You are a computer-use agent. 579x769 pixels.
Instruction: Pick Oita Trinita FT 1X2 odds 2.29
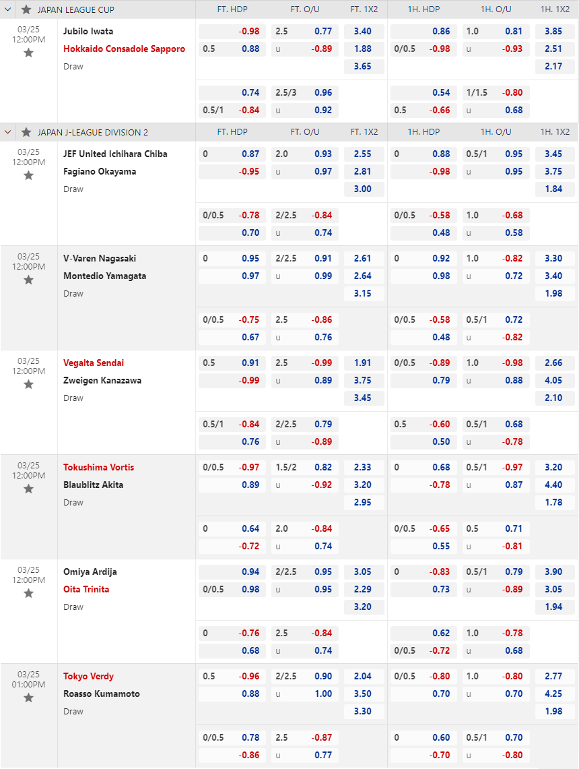click(364, 589)
